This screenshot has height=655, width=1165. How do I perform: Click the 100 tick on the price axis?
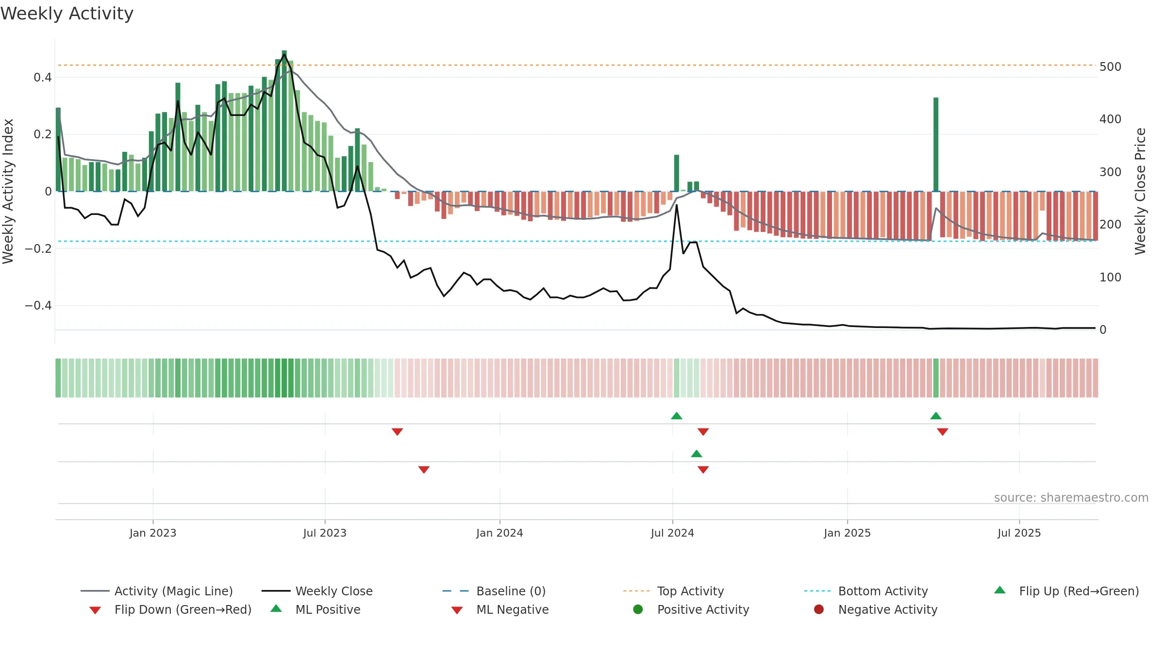pos(1111,277)
